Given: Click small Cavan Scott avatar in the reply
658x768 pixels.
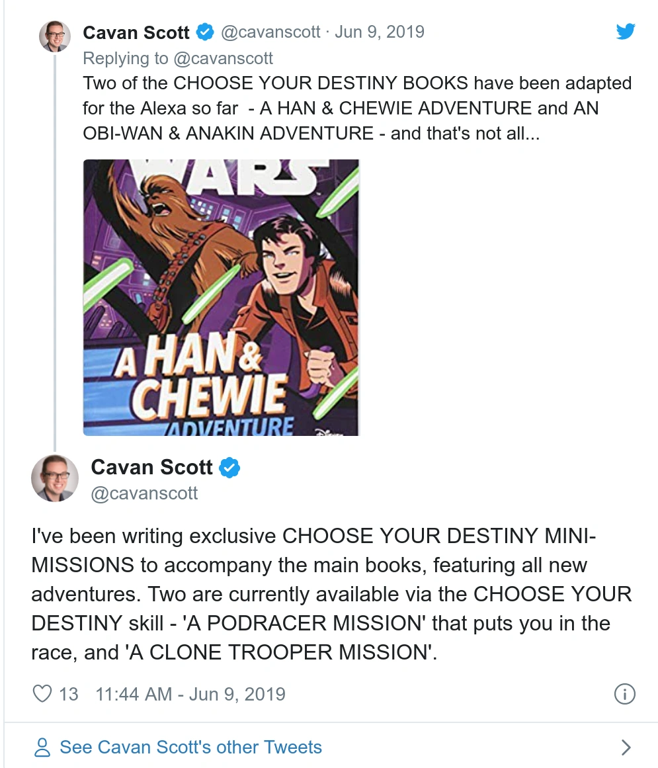Looking at the screenshot, I should point(55,36).
